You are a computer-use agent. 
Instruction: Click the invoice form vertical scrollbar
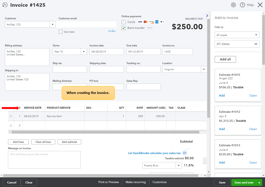(209, 68)
